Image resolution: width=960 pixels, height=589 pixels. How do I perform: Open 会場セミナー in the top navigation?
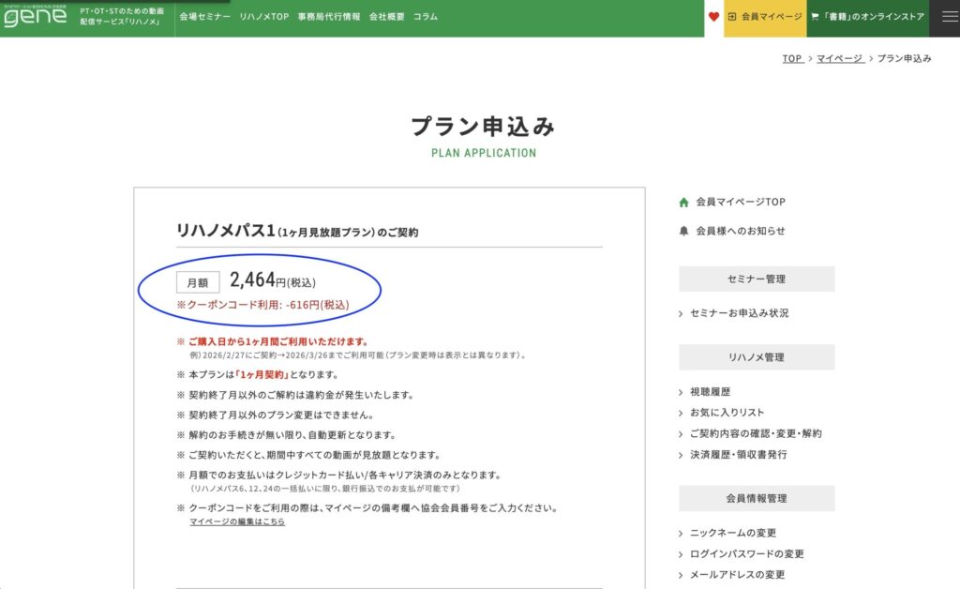pyautogui.click(x=204, y=17)
